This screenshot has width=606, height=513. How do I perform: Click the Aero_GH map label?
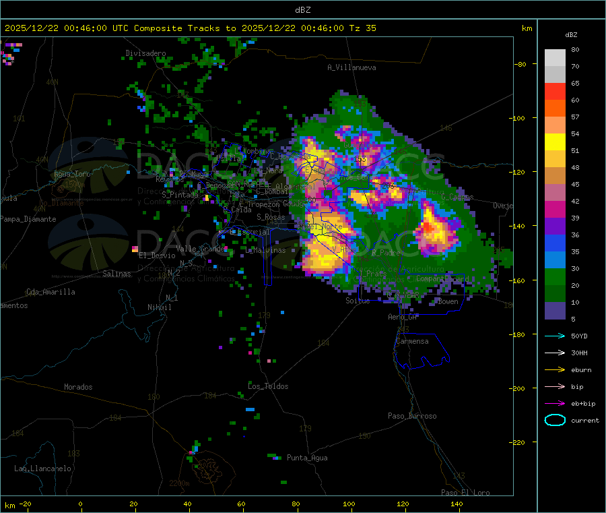(x=403, y=317)
